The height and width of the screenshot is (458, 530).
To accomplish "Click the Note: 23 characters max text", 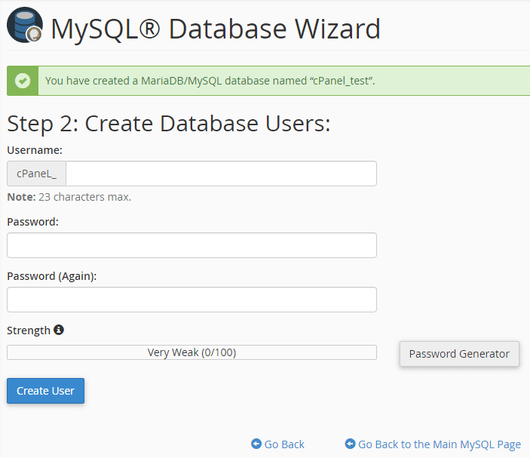I will click(69, 197).
